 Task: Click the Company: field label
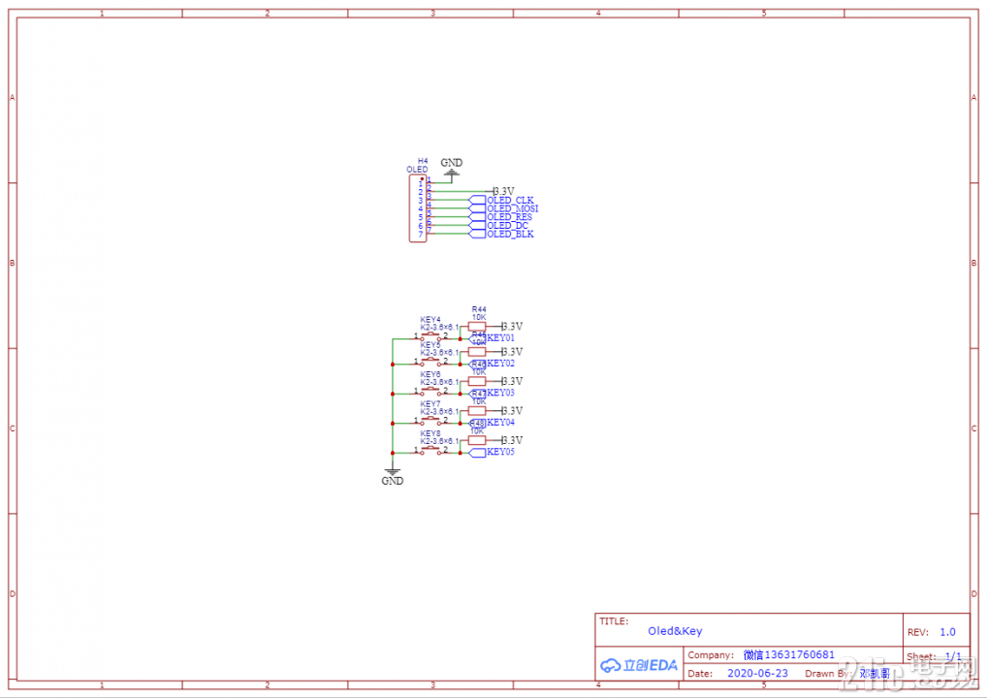click(x=711, y=655)
